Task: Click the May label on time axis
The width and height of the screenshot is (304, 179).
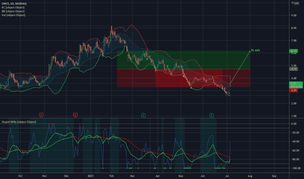Action: 181,176
